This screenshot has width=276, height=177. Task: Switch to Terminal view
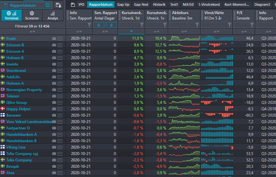12,15
